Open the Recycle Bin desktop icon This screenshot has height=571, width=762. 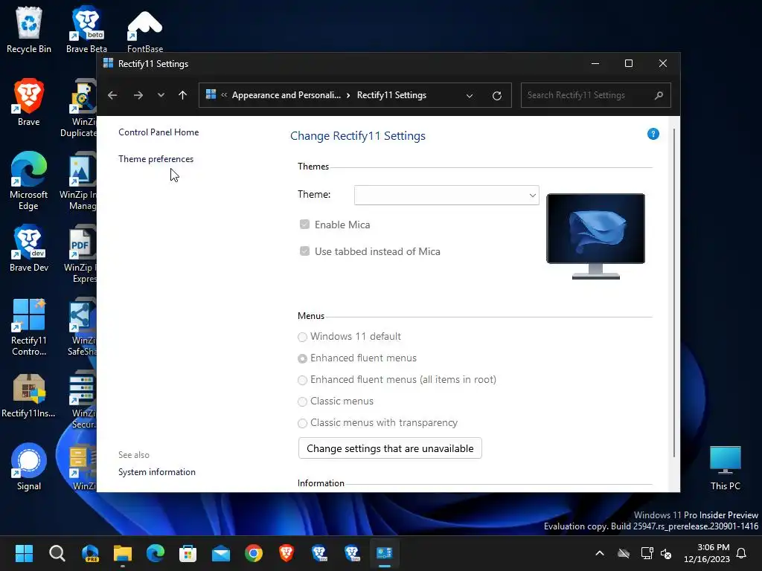click(x=29, y=29)
